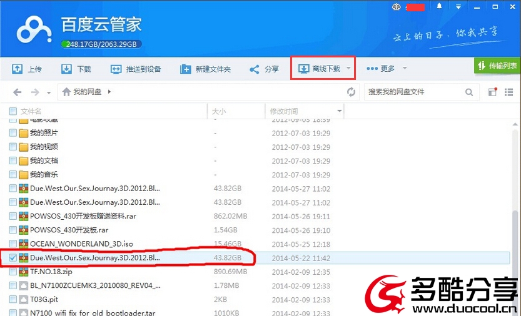Expand the Offline Download dropdown arrow

pyautogui.click(x=348, y=68)
